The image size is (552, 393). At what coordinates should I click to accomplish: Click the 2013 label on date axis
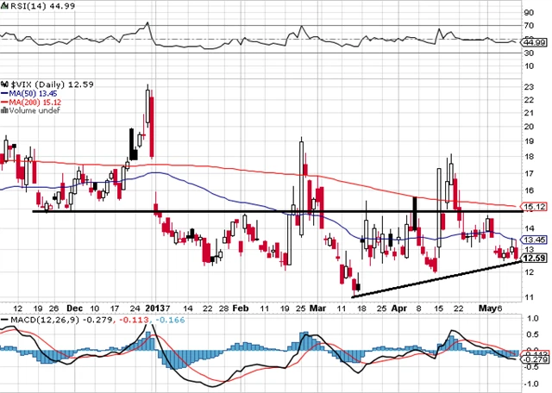click(x=154, y=307)
